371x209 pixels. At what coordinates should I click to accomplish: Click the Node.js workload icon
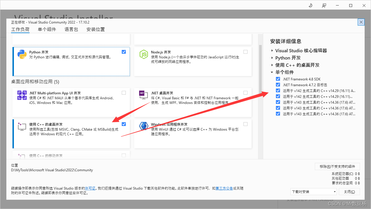(144, 55)
